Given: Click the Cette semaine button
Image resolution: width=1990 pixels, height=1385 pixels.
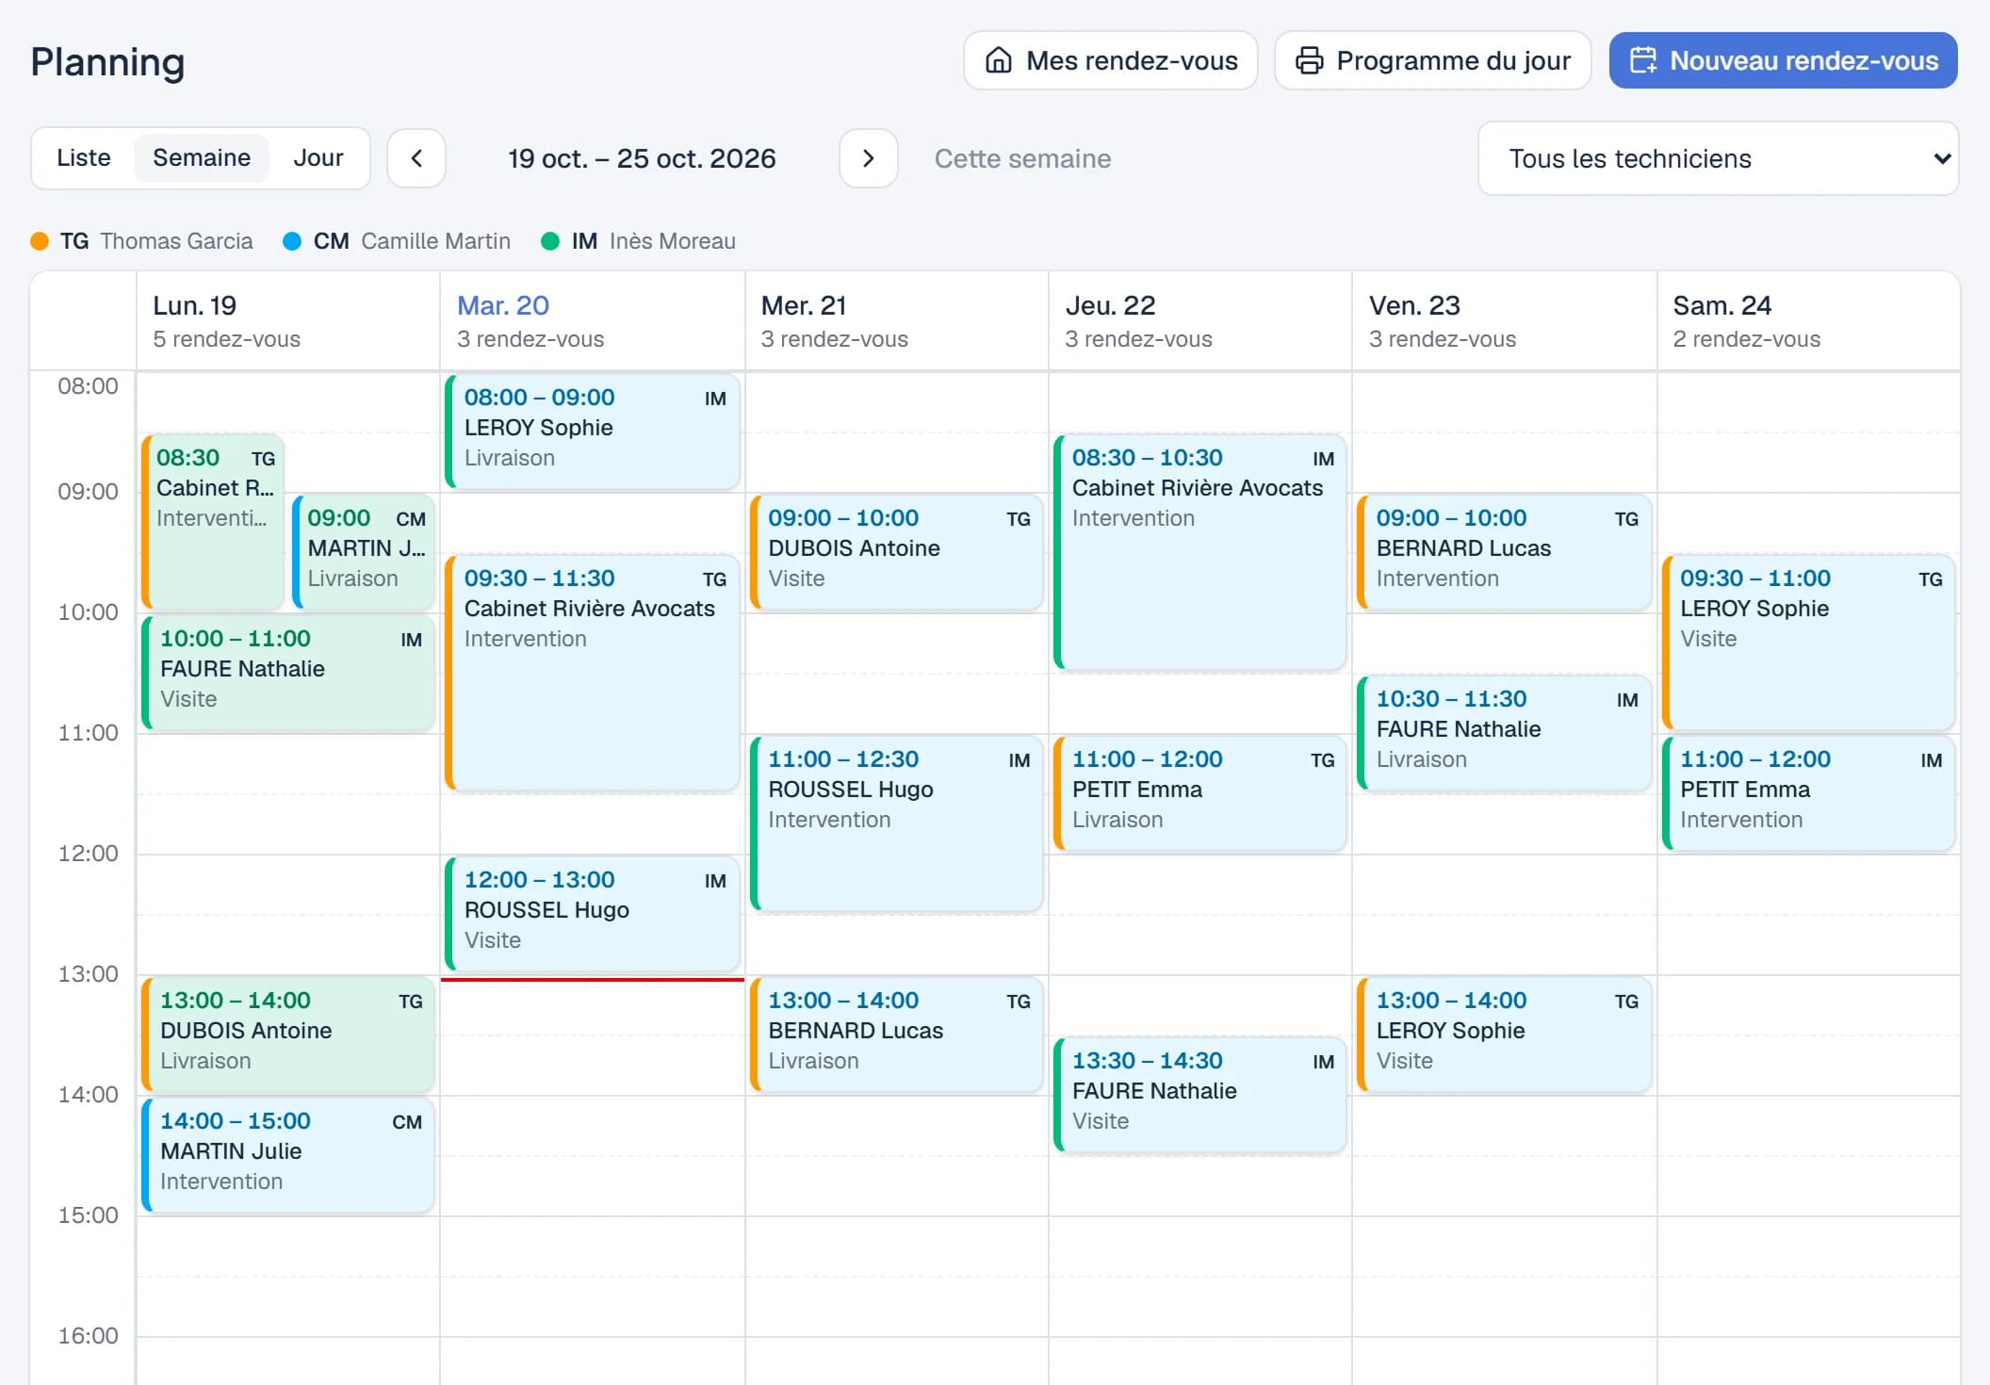Looking at the screenshot, I should click(1022, 158).
